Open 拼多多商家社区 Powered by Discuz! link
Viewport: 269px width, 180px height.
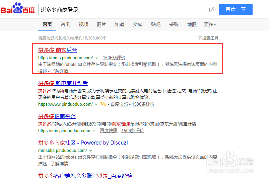point(83,143)
